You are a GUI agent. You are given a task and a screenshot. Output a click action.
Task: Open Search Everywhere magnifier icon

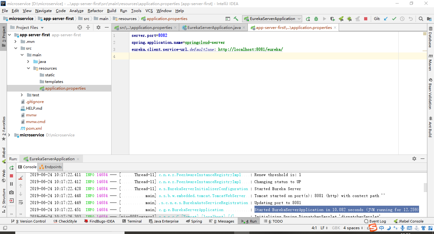pyautogui.click(x=421, y=19)
